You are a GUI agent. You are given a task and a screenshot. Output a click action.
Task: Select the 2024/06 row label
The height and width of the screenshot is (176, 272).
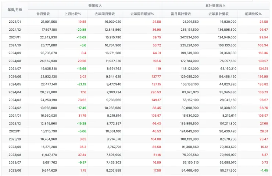coord(15,76)
